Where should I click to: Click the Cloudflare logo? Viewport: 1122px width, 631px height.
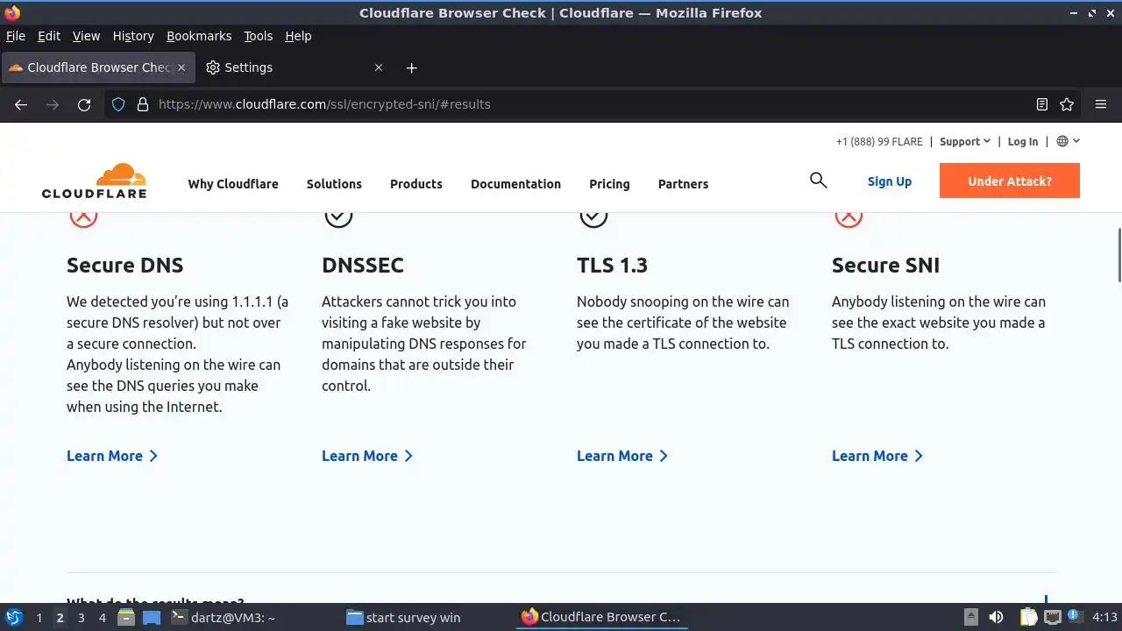tap(94, 181)
